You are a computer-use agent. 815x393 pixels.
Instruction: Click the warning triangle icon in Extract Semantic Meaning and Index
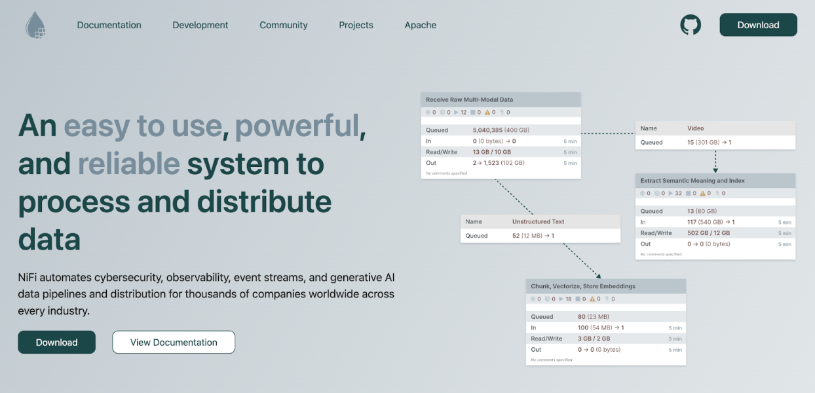click(702, 193)
